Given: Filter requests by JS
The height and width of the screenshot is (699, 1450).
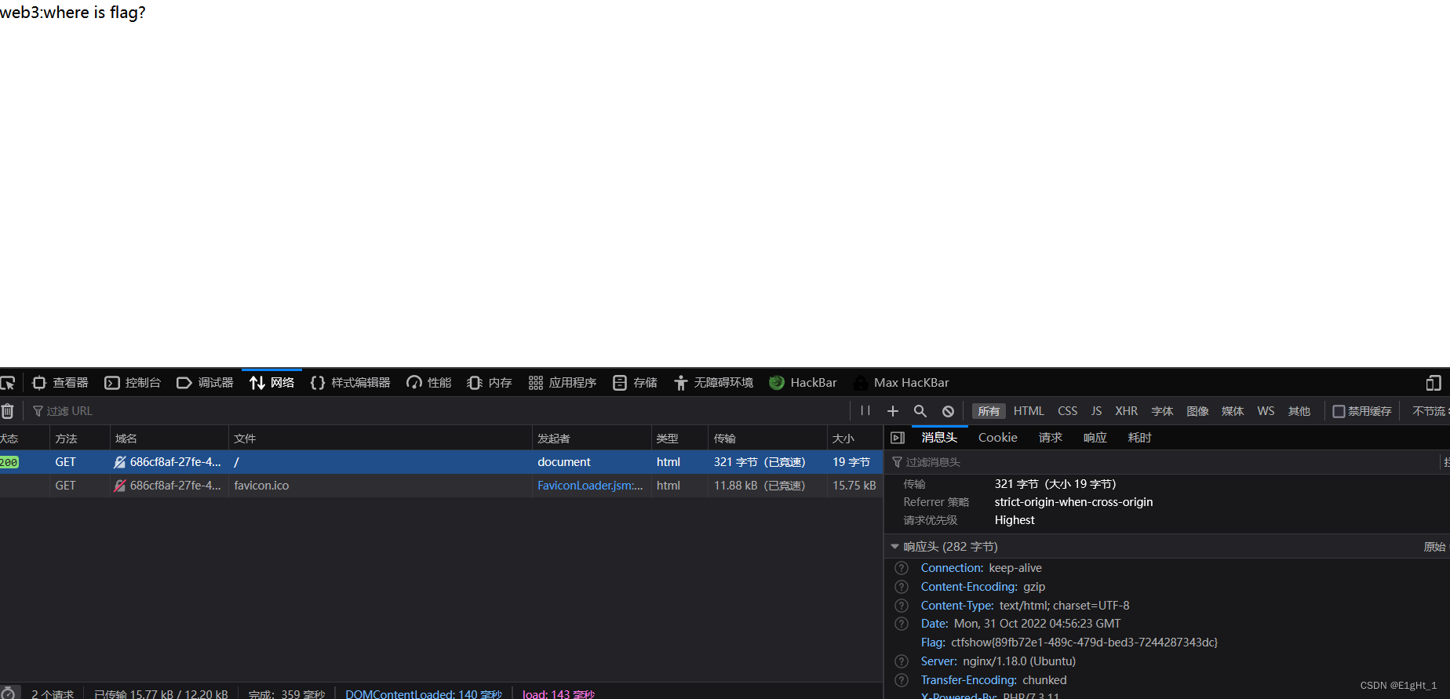Looking at the screenshot, I should (1096, 411).
